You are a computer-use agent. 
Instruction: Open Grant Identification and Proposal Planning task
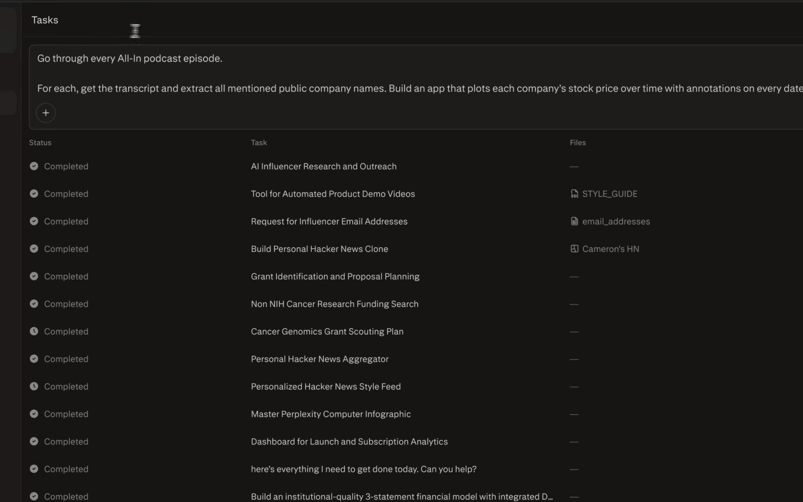coord(335,277)
